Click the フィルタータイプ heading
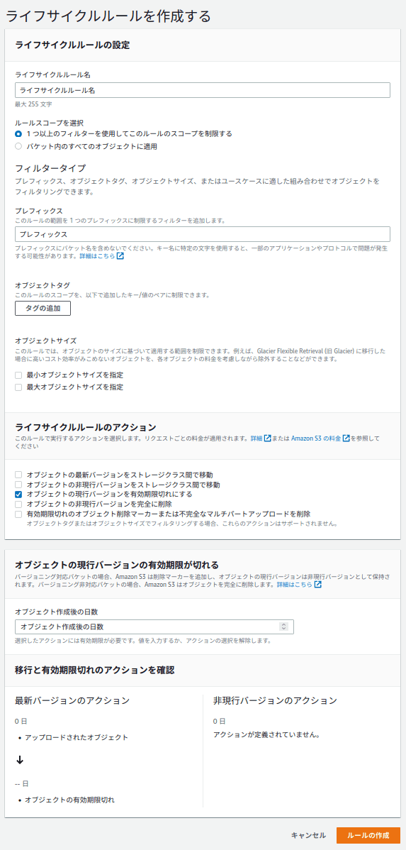This screenshot has width=406, height=850. (51, 168)
